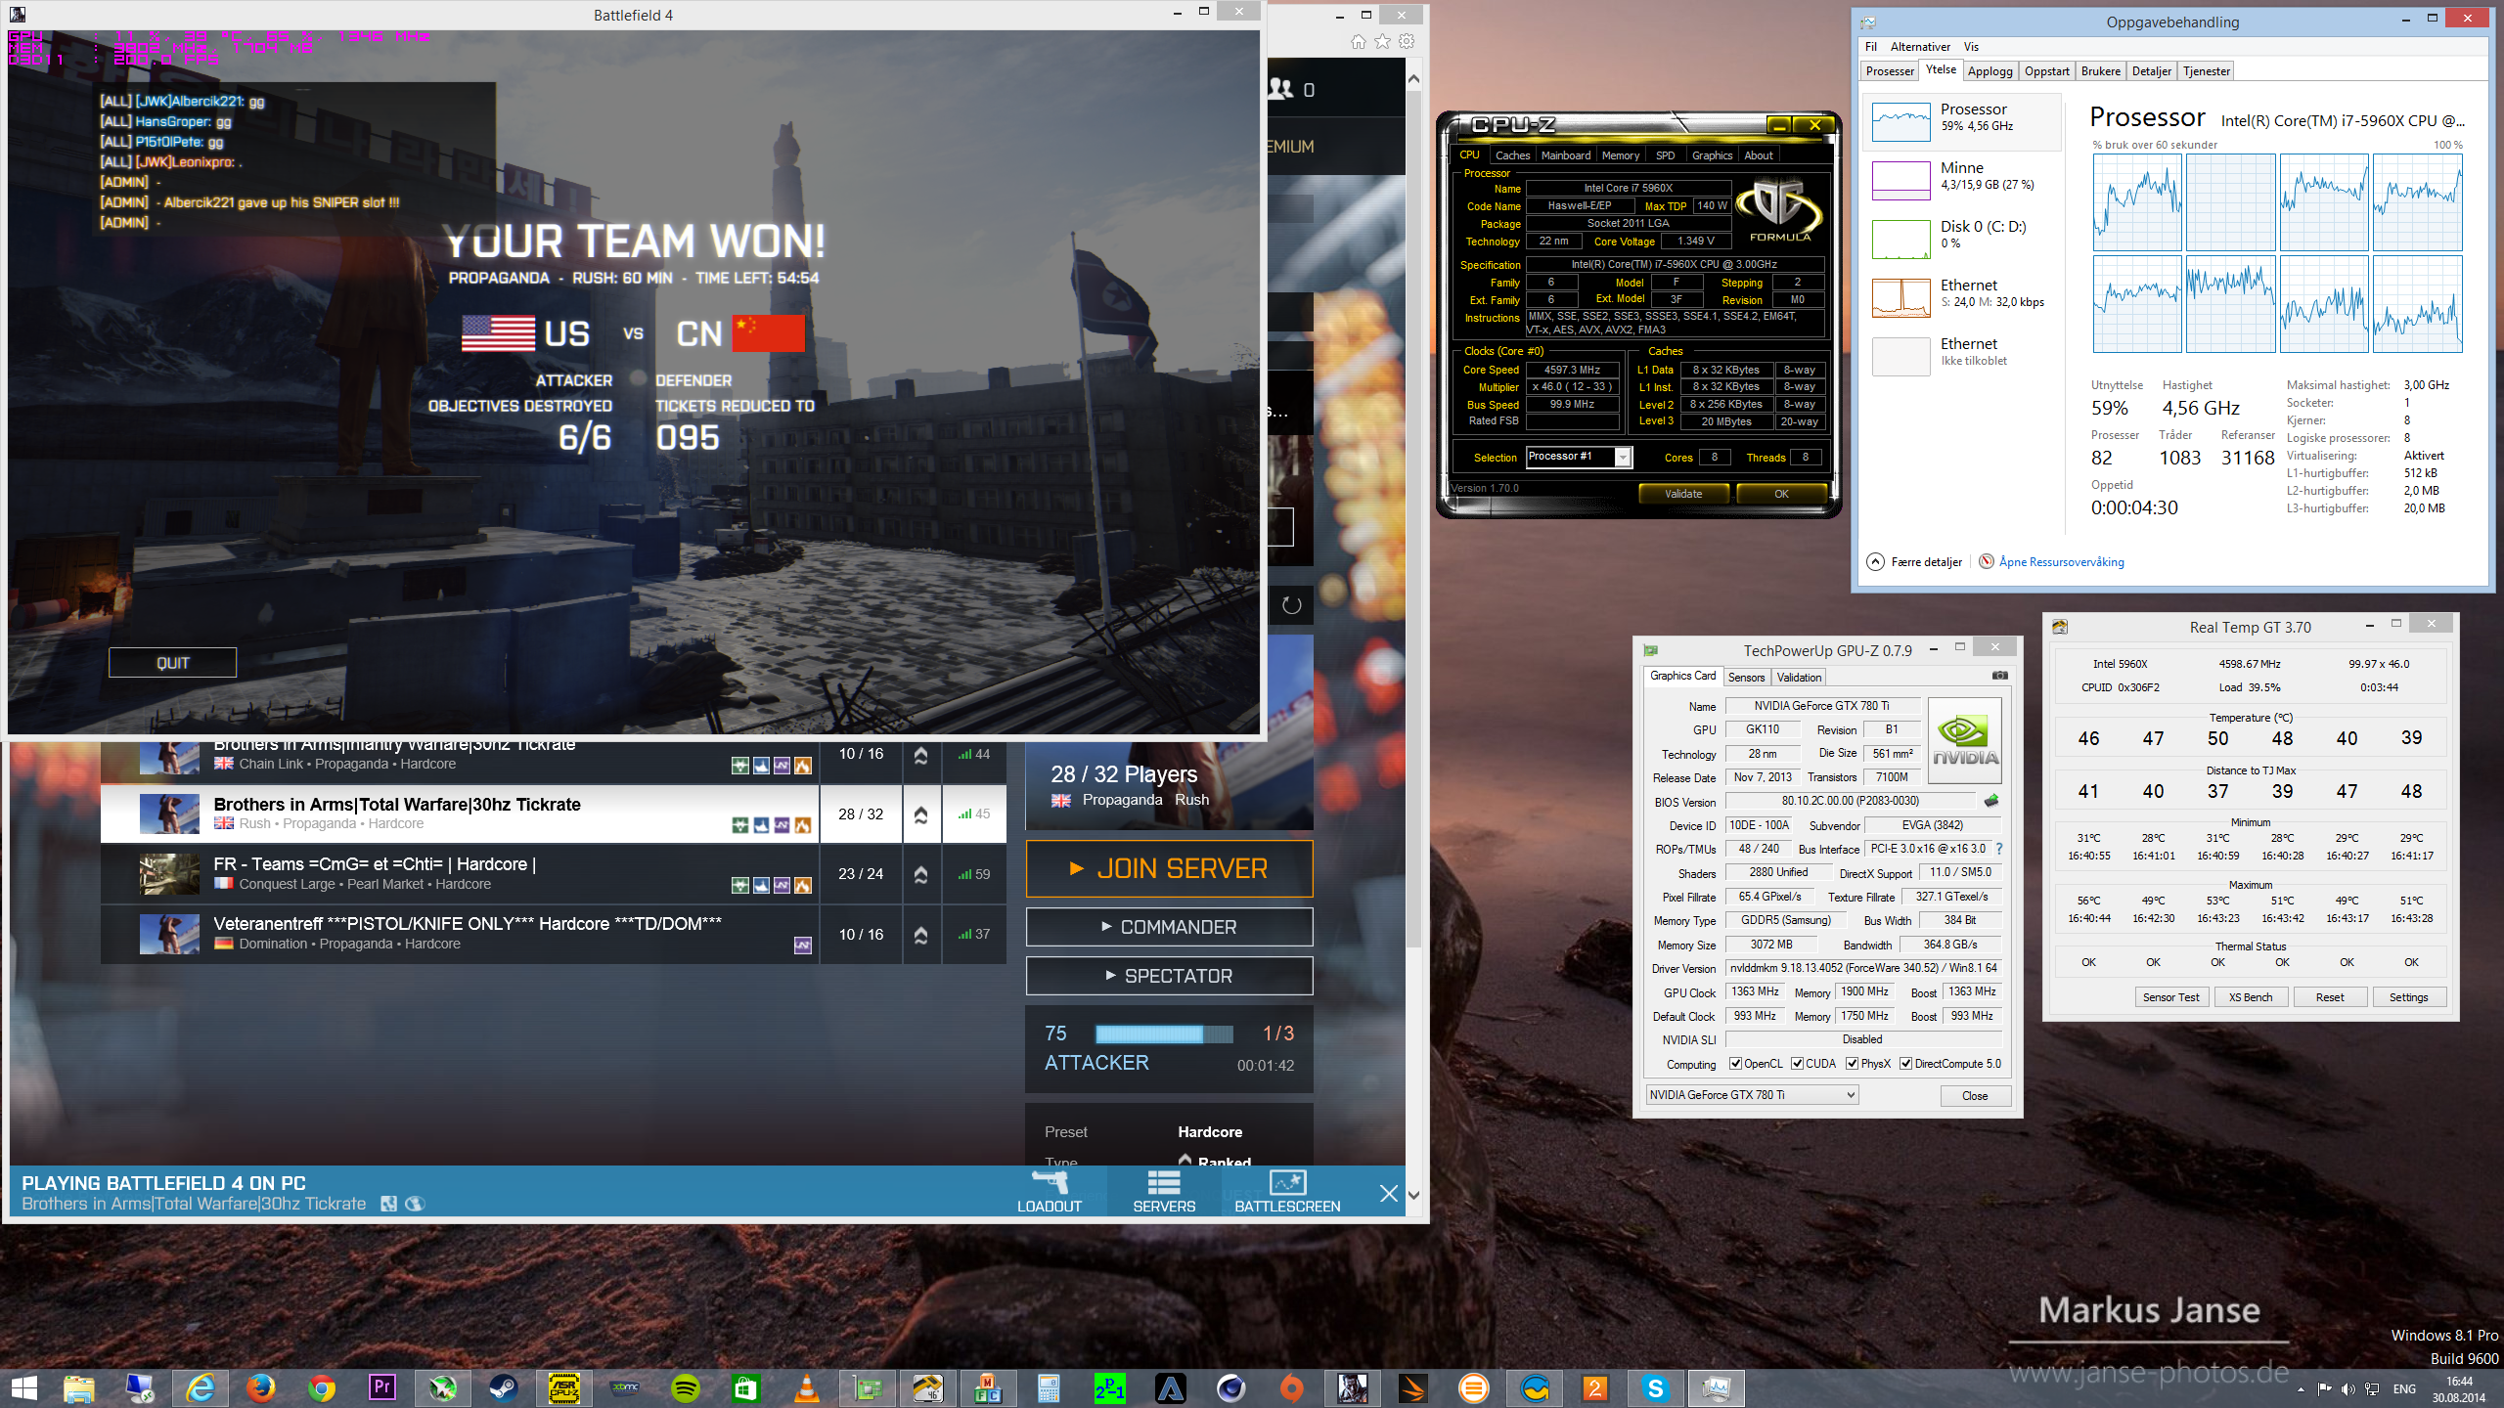Join as COMMANDER
2504x1408 pixels.
[1169, 927]
